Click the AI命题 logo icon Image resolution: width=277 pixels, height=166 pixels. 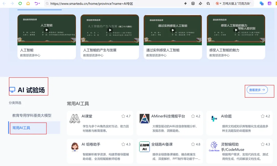[214, 119]
